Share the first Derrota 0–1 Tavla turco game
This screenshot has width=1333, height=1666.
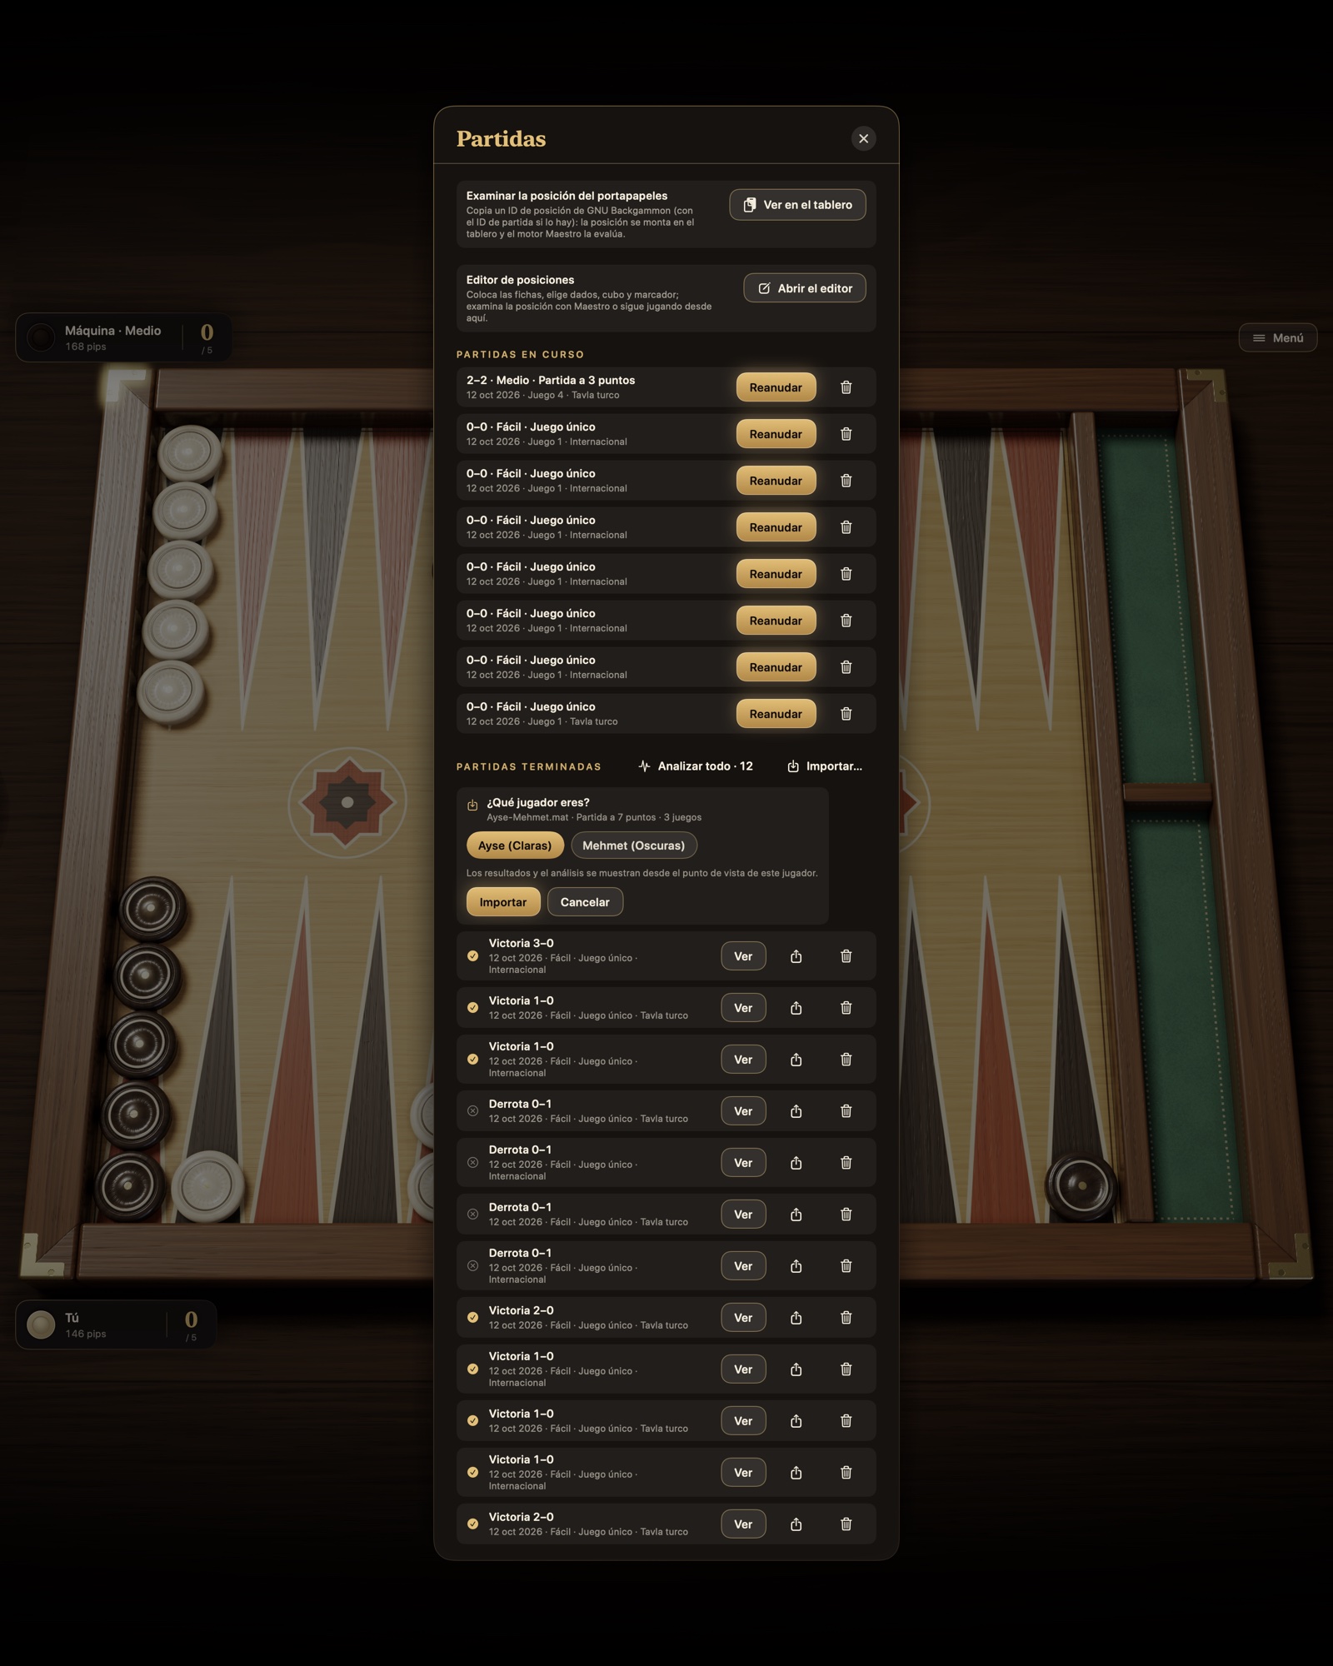[796, 1111]
